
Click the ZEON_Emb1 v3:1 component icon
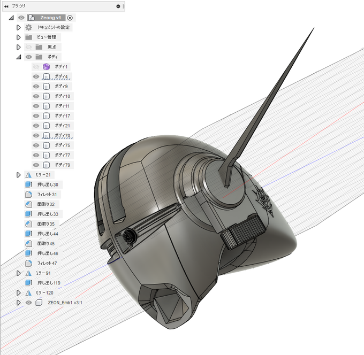pos(39,303)
